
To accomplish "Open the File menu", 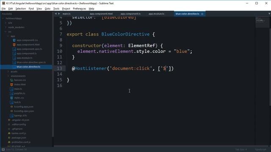I will (3, 8).
